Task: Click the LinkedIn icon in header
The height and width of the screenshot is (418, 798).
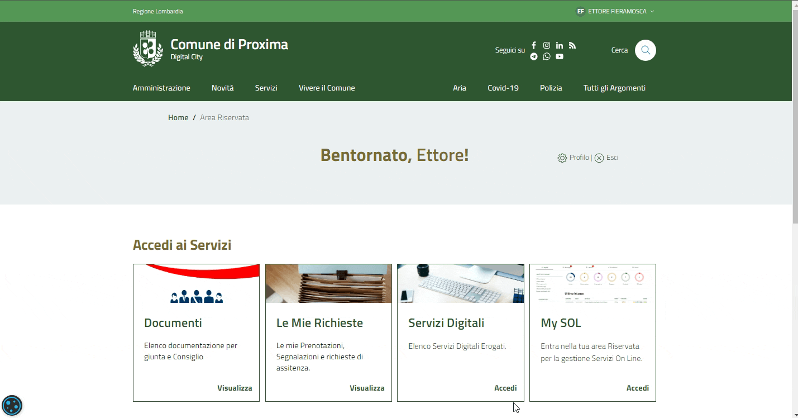Action: pyautogui.click(x=560, y=45)
